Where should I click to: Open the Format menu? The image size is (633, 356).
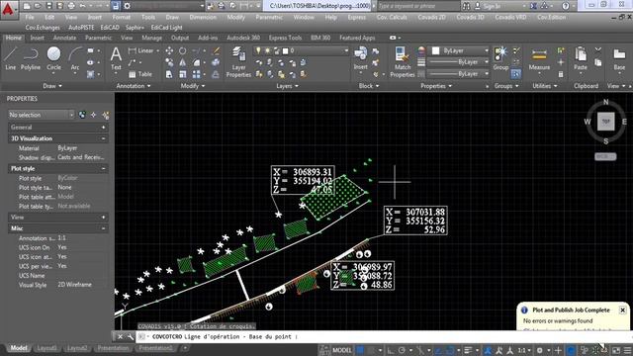click(x=121, y=18)
